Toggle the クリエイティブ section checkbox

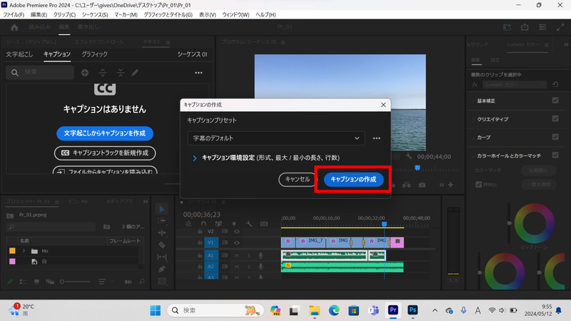click(x=555, y=118)
